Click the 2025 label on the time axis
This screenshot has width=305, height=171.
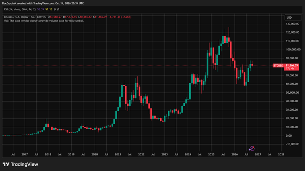(x=211, y=154)
